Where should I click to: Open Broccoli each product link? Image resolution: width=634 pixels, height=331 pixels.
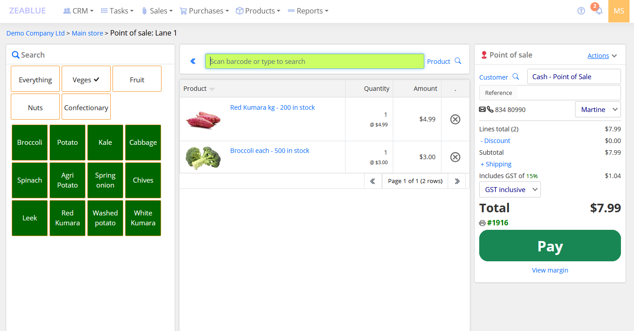270,151
